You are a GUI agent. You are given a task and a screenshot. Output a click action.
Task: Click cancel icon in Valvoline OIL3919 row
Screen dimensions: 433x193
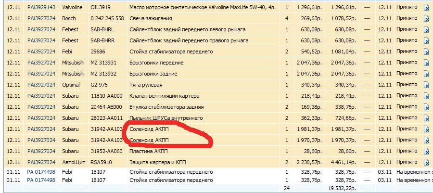(x=426, y=8)
